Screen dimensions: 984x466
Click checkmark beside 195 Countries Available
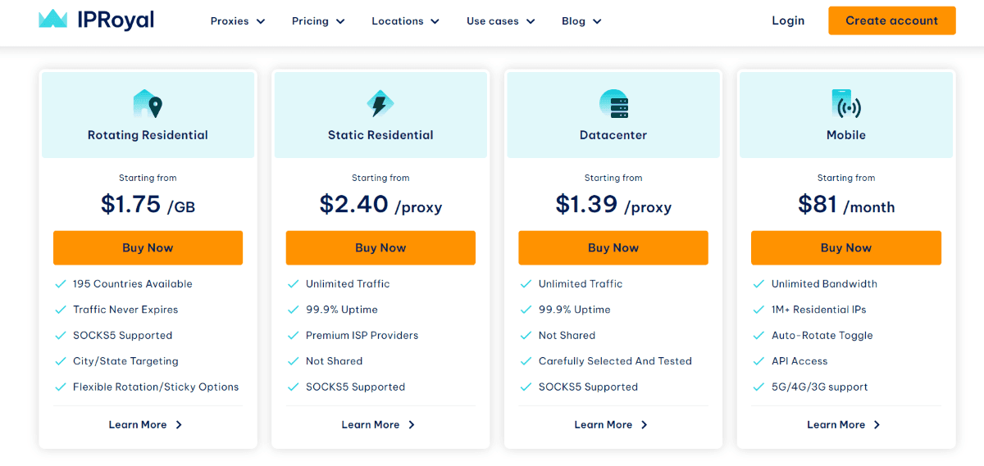[x=60, y=284]
